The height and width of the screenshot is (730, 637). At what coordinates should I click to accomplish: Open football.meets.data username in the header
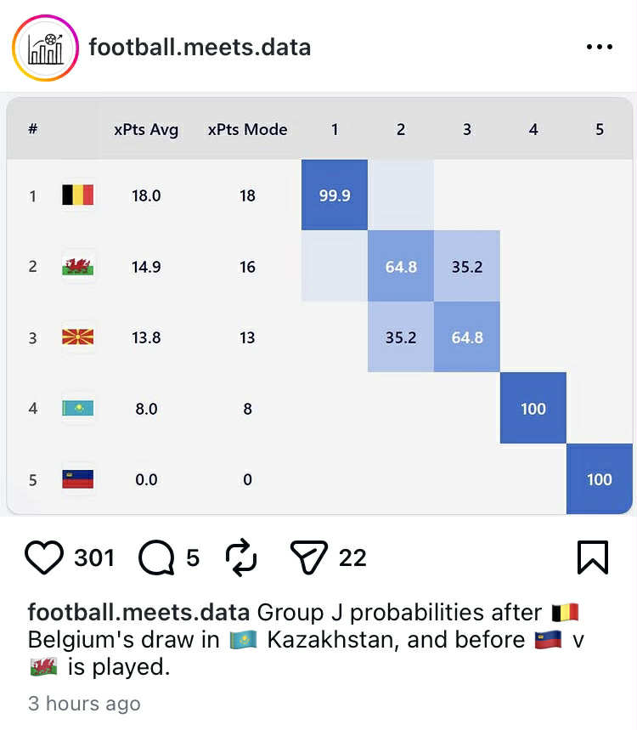(x=200, y=47)
